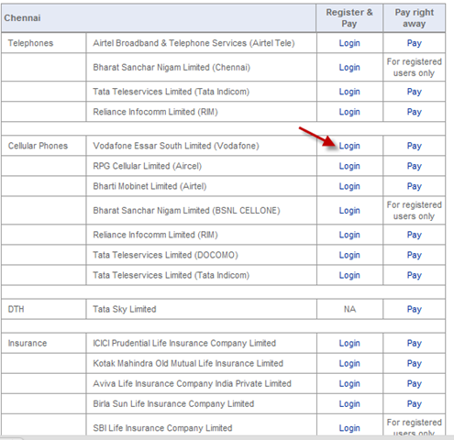Viewport: 454px width, 440px height.
Task: Open Login for Aviva Life Insurance Company
Action: coord(349,384)
